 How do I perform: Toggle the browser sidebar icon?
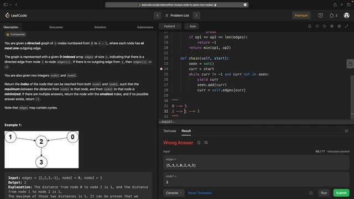coord(6,5)
